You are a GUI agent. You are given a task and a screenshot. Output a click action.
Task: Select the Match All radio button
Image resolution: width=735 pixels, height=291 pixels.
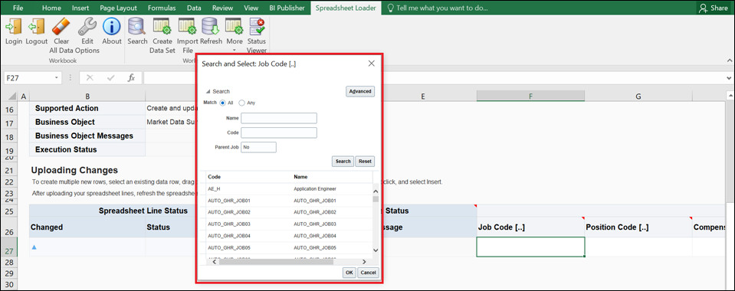point(223,103)
